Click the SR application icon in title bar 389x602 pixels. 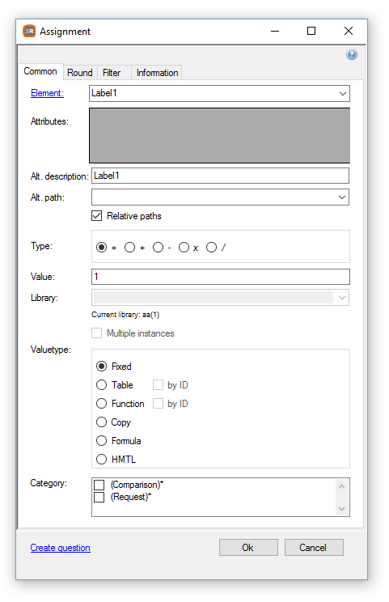(x=29, y=31)
